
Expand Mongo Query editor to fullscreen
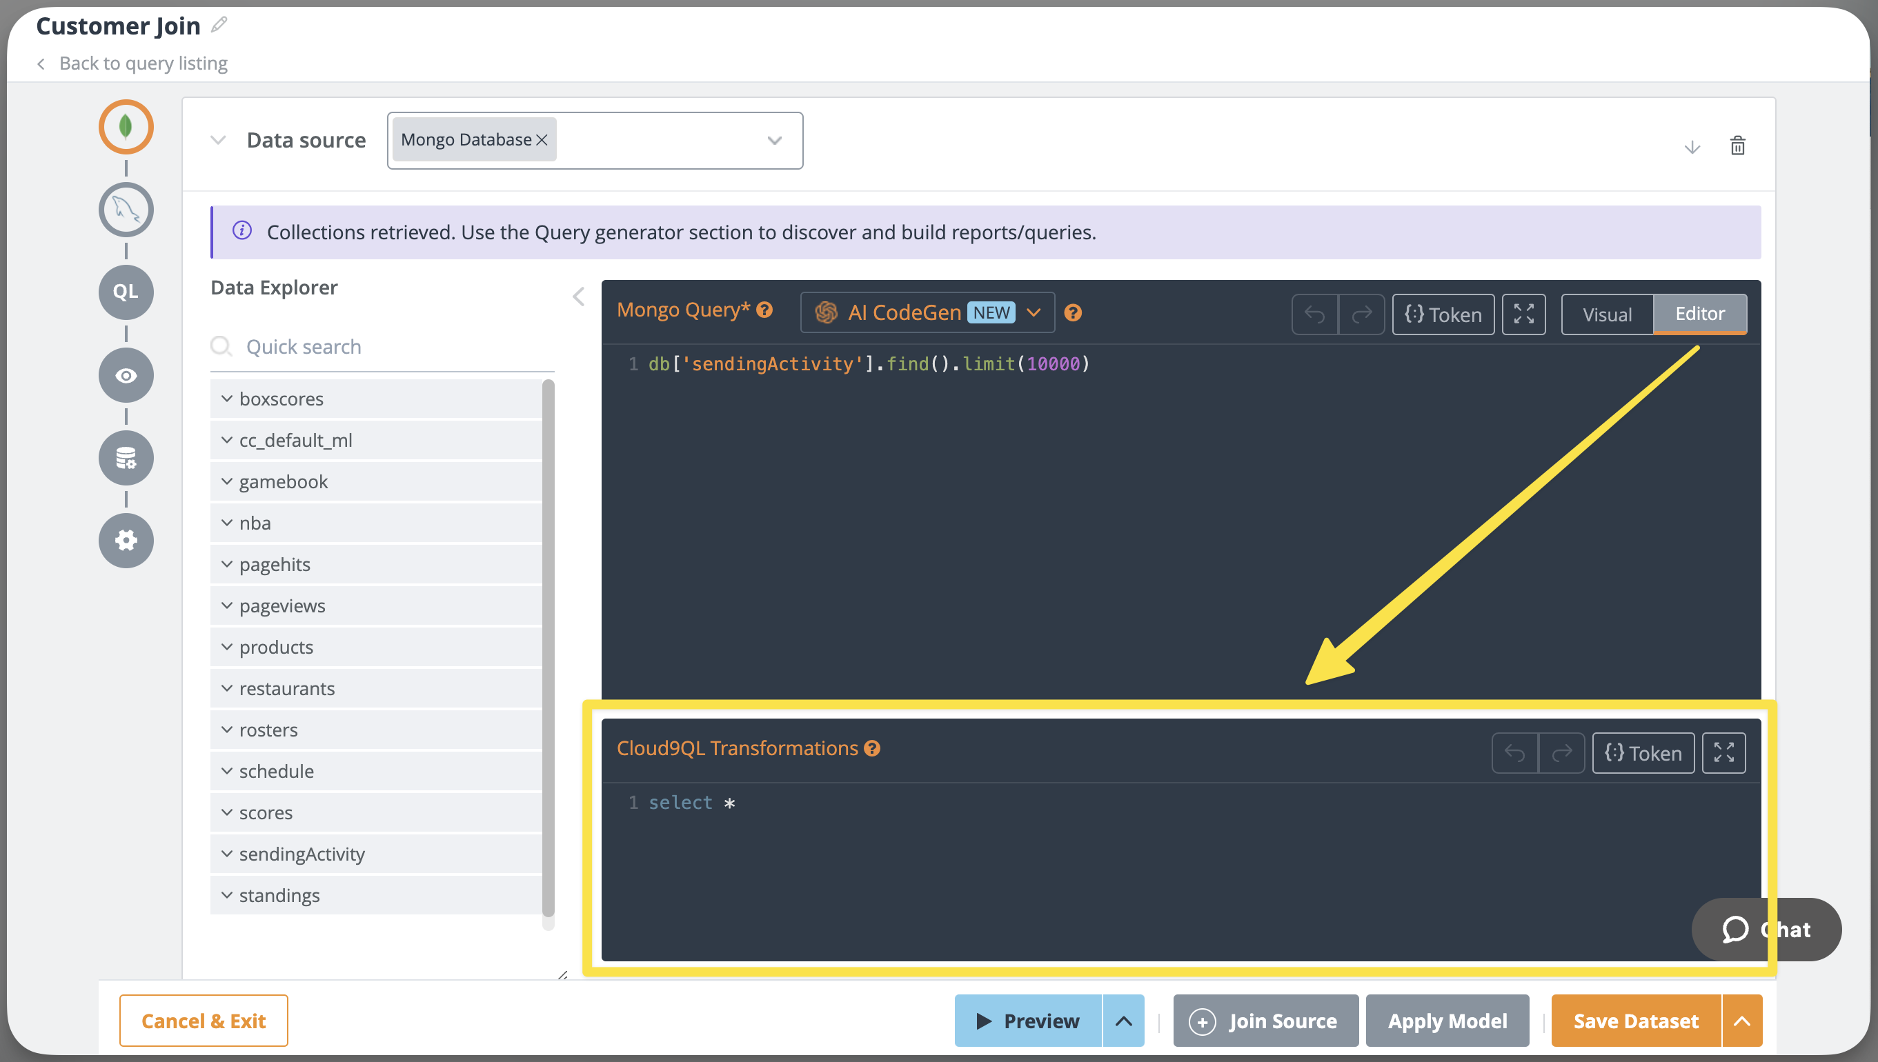pos(1523,314)
